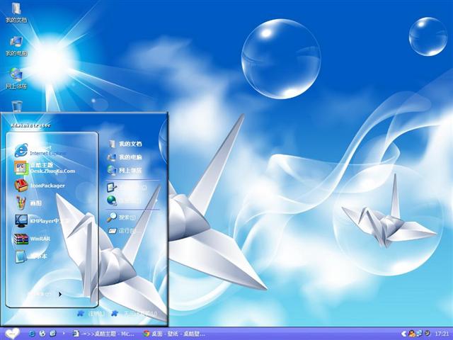Click the 17:21 clock
This screenshot has width=453, height=340.
[x=442, y=334]
